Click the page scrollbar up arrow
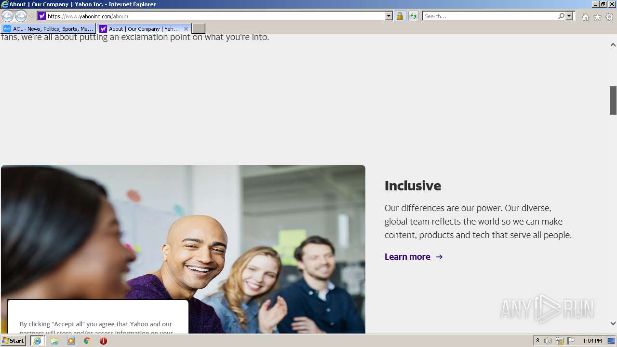617x347 pixels. pos(613,45)
